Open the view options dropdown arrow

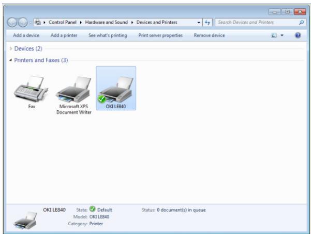[282, 36]
